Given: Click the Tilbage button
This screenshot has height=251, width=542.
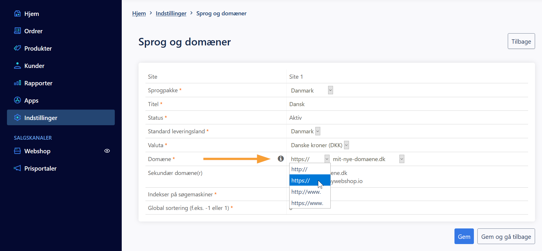Looking at the screenshot, I should (x=521, y=41).
